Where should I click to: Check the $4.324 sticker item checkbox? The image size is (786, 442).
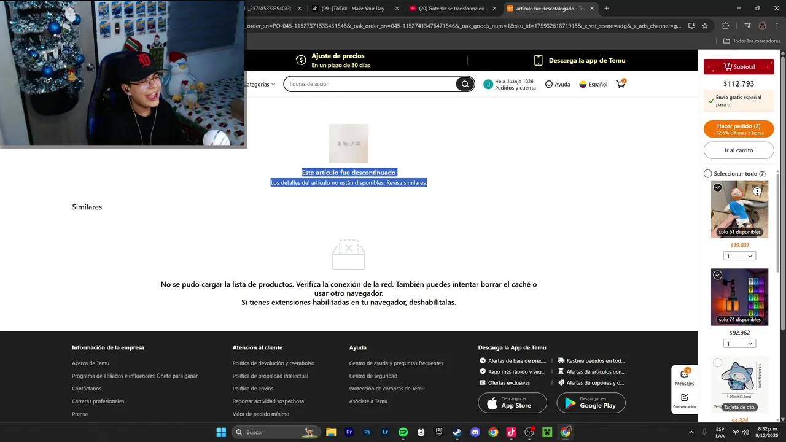click(x=718, y=363)
